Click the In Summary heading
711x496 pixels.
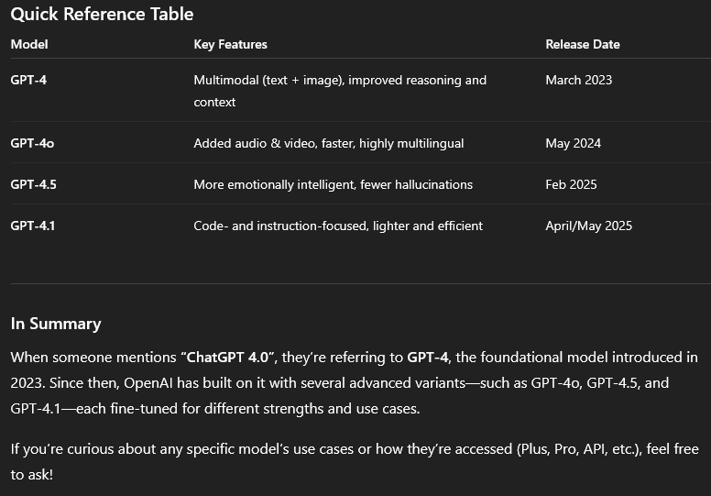point(56,324)
